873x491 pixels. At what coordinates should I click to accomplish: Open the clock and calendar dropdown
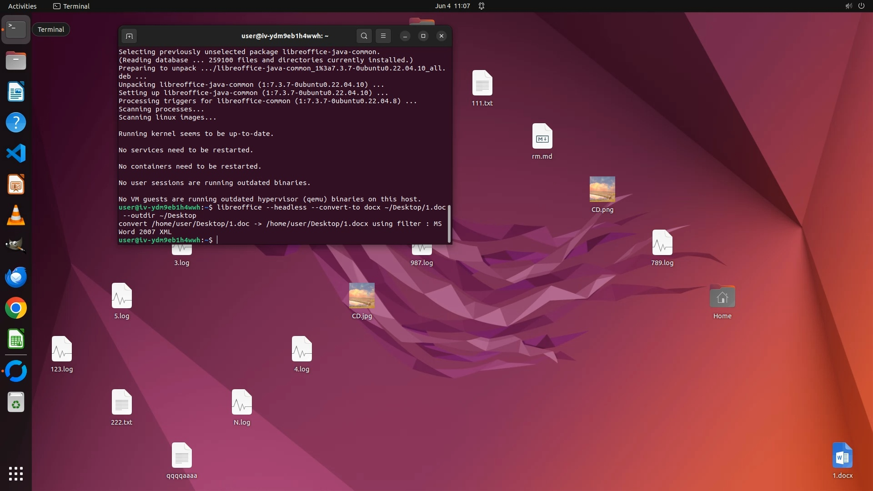[452, 6]
